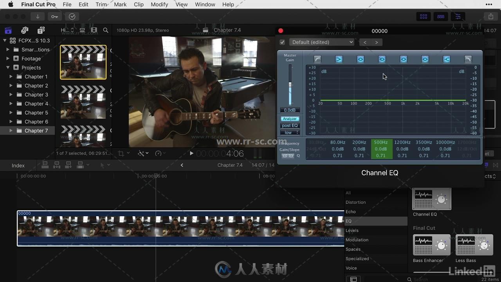Open the browser Hi... filter popup
This screenshot has height=282, width=501.
(x=67, y=30)
